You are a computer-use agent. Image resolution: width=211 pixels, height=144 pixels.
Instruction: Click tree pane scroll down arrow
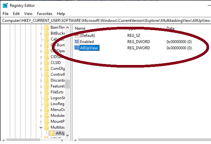68,136
